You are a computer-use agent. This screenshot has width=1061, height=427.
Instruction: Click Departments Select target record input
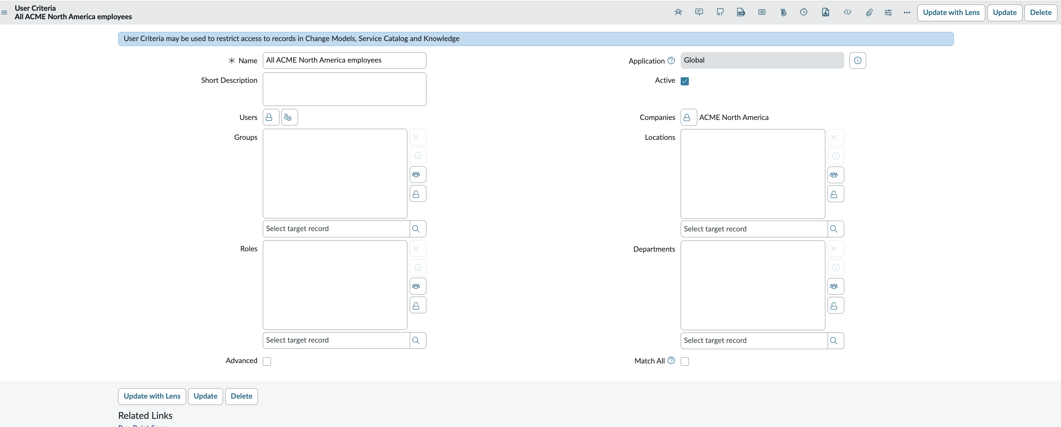(754, 341)
